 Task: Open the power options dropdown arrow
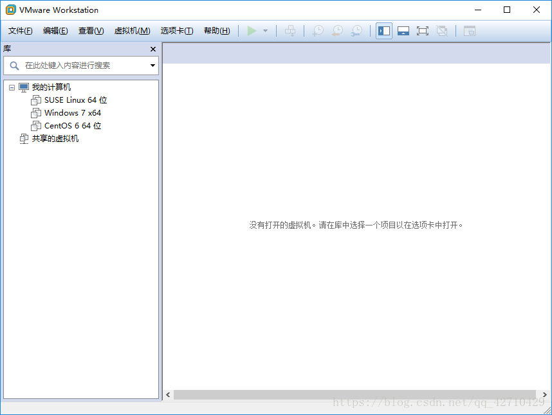(x=266, y=31)
